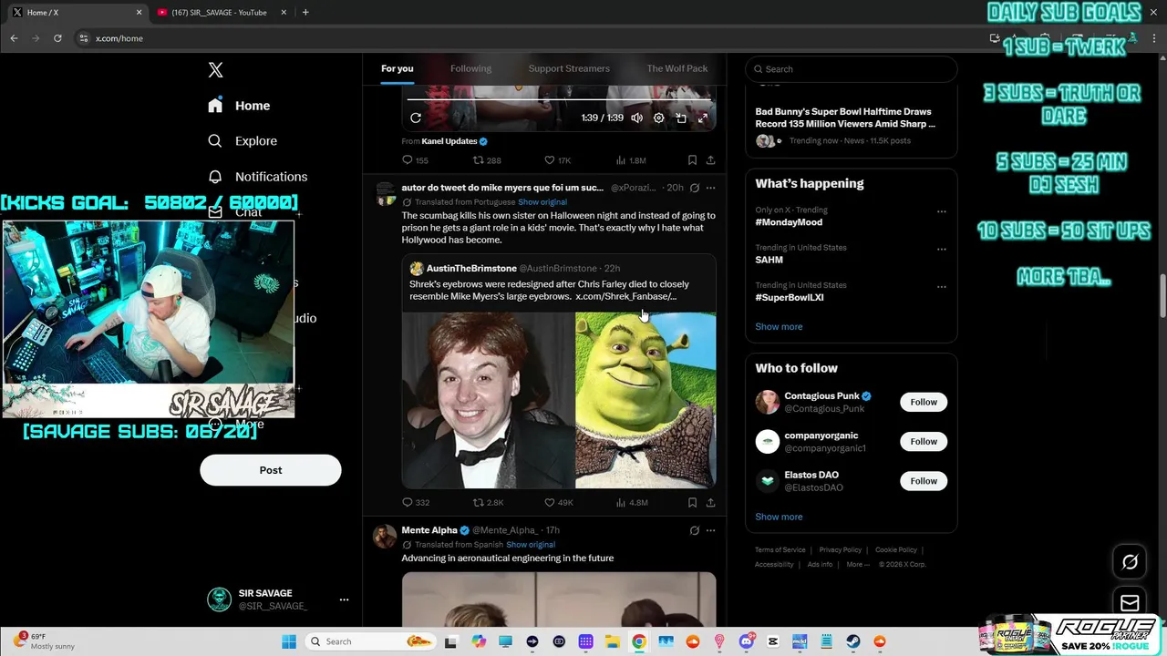The width and height of the screenshot is (1167, 656).
Task: Select the For you tab
Action: click(398, 68)
